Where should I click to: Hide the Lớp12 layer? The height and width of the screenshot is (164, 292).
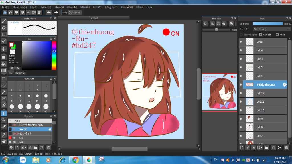coord(241,93)
